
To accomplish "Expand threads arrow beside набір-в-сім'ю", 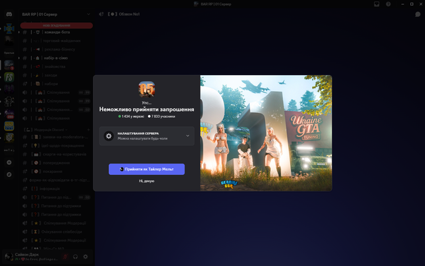I will tap(19, 58).
